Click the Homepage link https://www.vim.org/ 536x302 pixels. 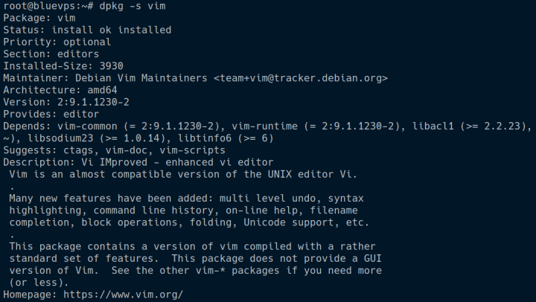(124, 295)
